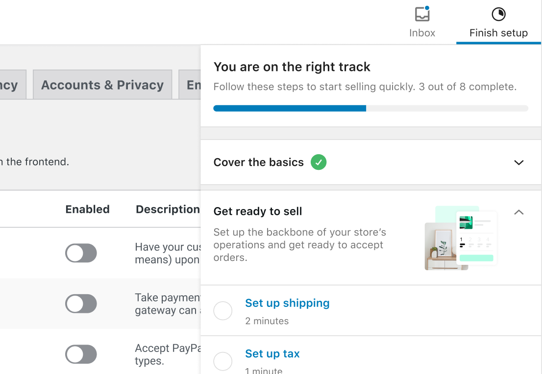Click the setup progress bar
542x374 pixels.
coord(371,108)
